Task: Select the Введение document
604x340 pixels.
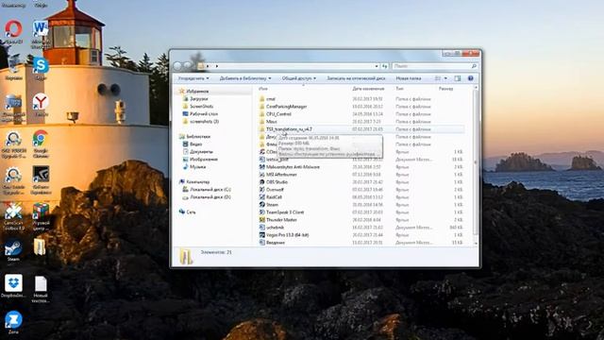Action: pyautogui.click(x=276, y=243)
